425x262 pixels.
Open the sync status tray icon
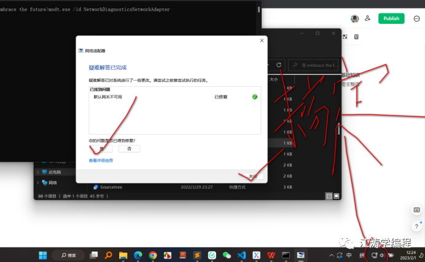(340, 255)
